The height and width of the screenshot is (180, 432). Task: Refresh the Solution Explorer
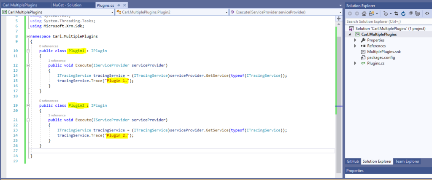point(403,13)
